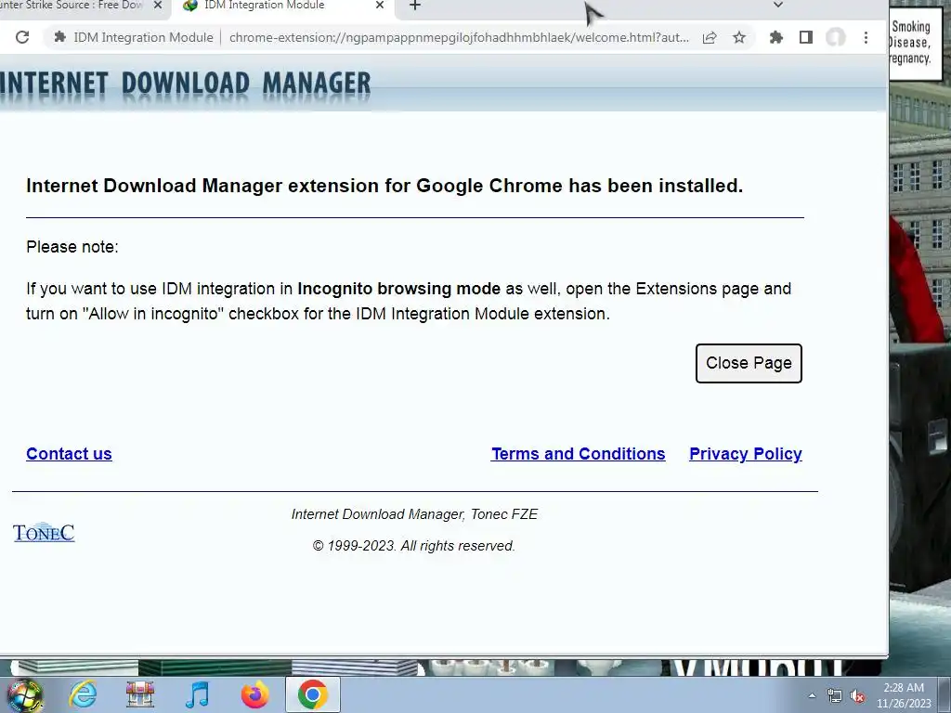The image size is (951, 713).
Task: Open the music note app in taskbar
Action: tap(197, 694)
